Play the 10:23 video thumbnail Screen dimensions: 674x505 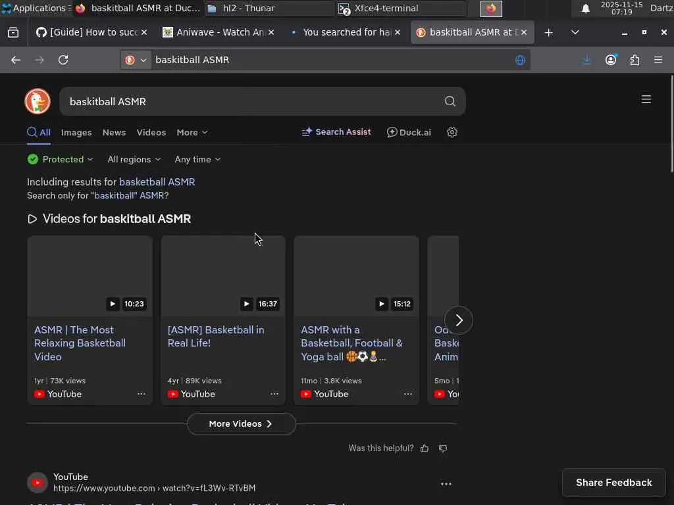(90, 276)
